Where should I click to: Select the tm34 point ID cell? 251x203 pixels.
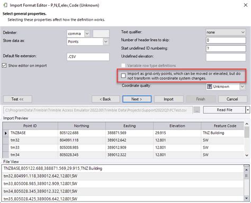[33, 155]
